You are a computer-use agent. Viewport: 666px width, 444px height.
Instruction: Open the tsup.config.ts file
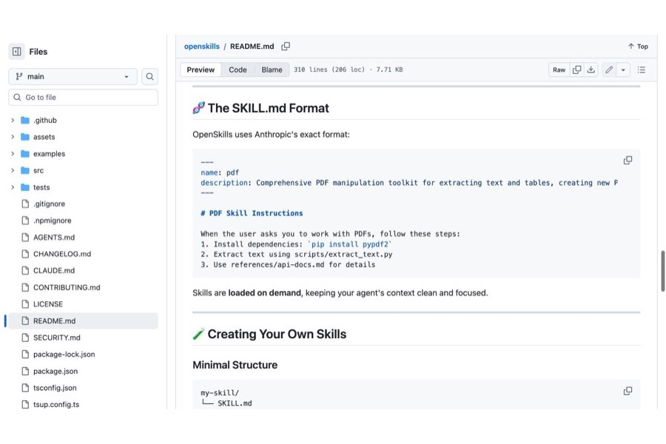tap(56, 405)
